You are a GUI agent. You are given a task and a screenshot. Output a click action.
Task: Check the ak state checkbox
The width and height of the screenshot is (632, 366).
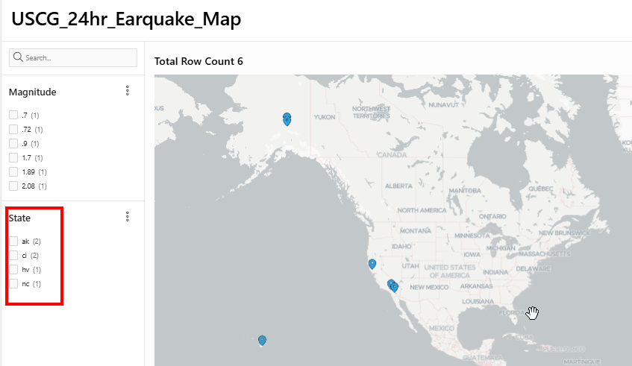pos(13,242)
